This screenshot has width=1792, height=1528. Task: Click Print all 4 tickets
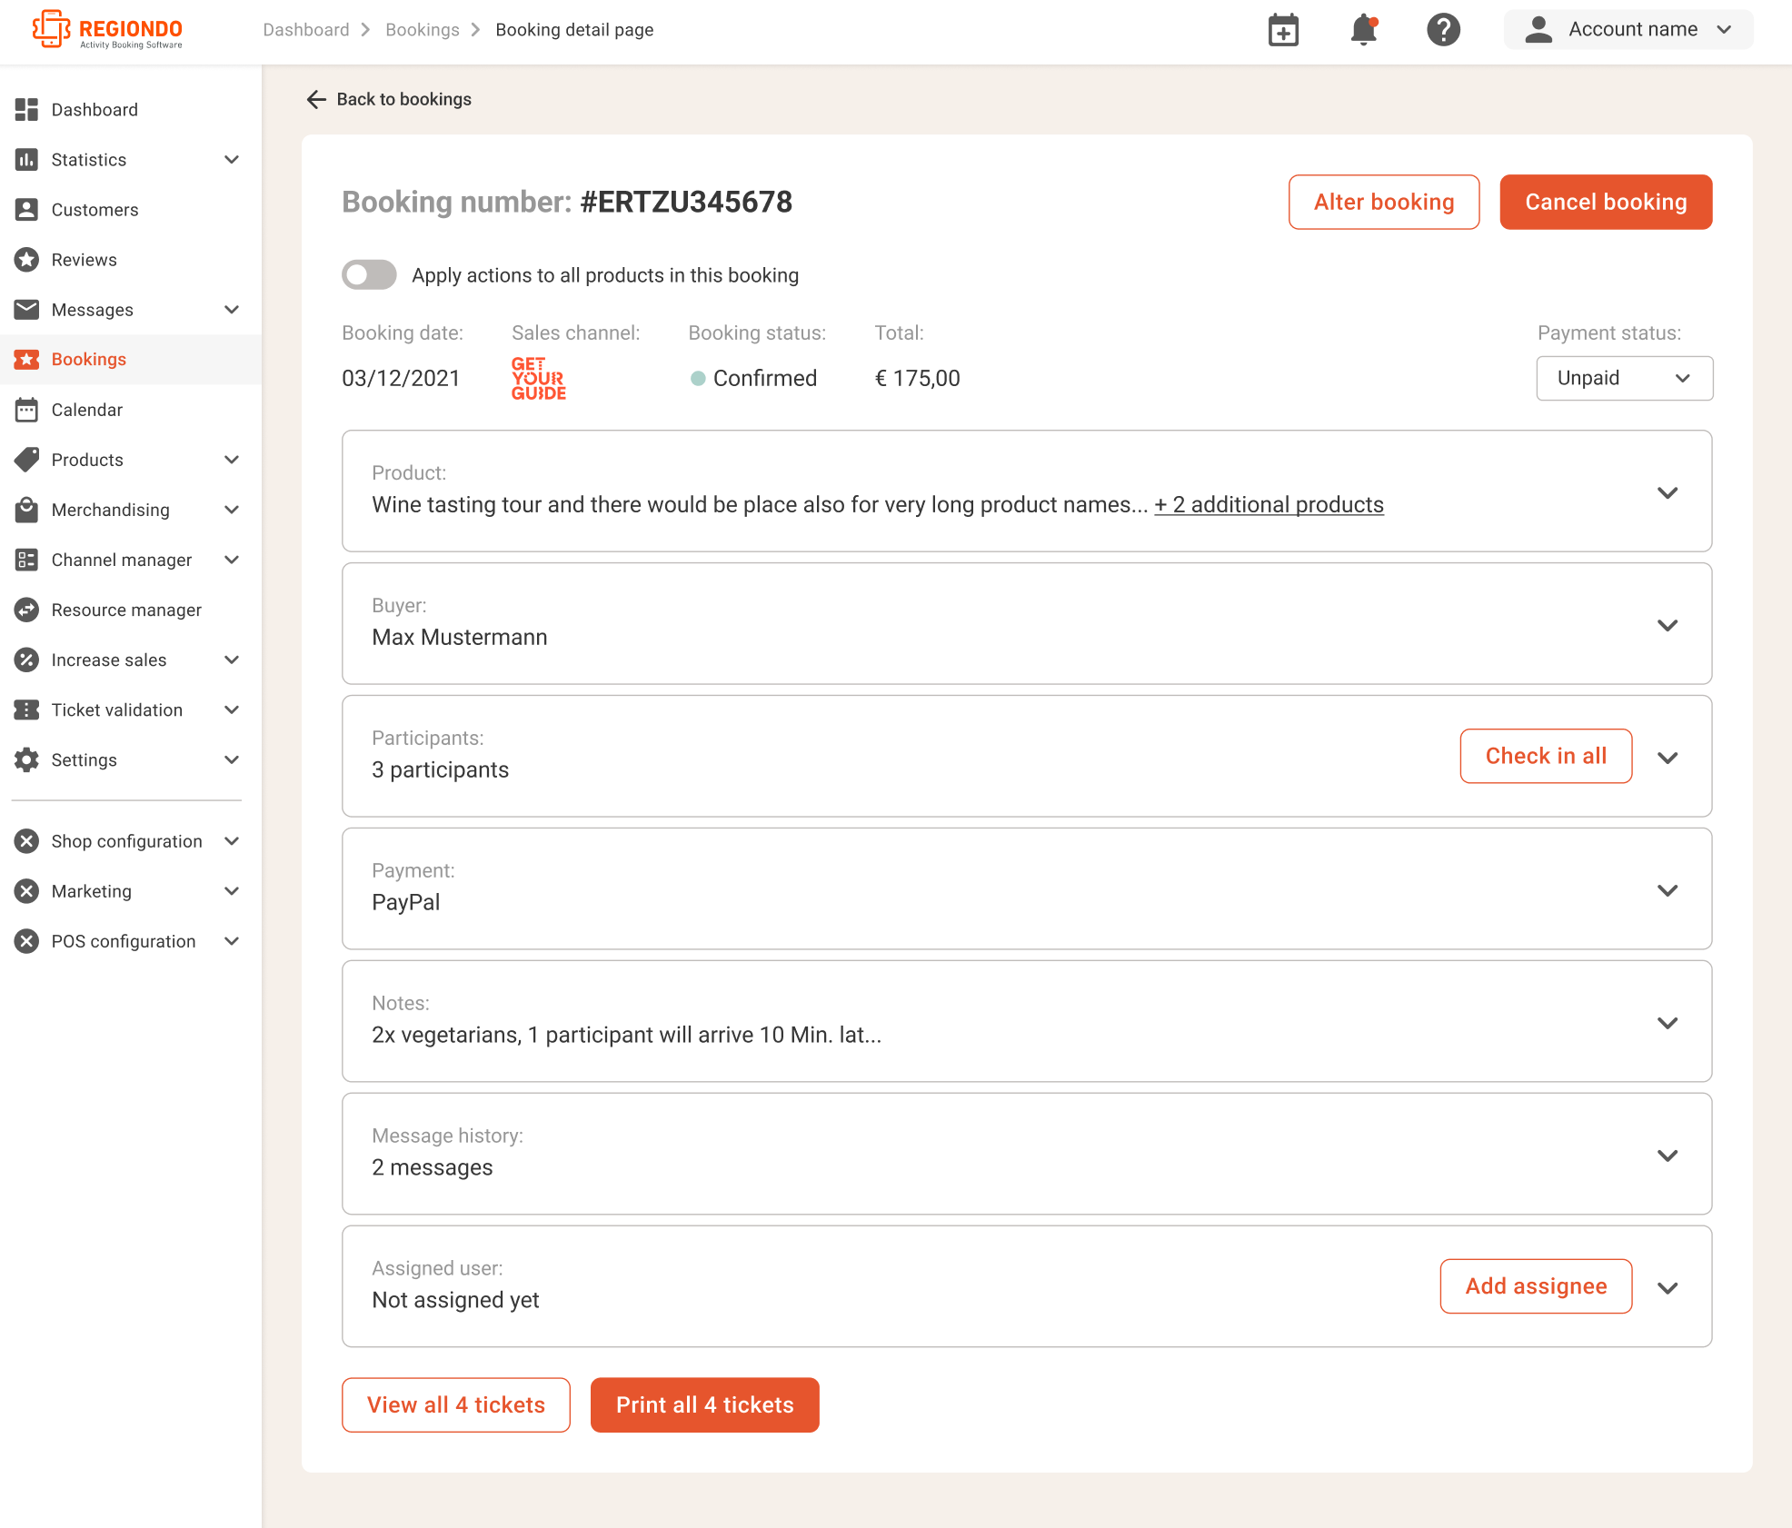(704, 1404)
